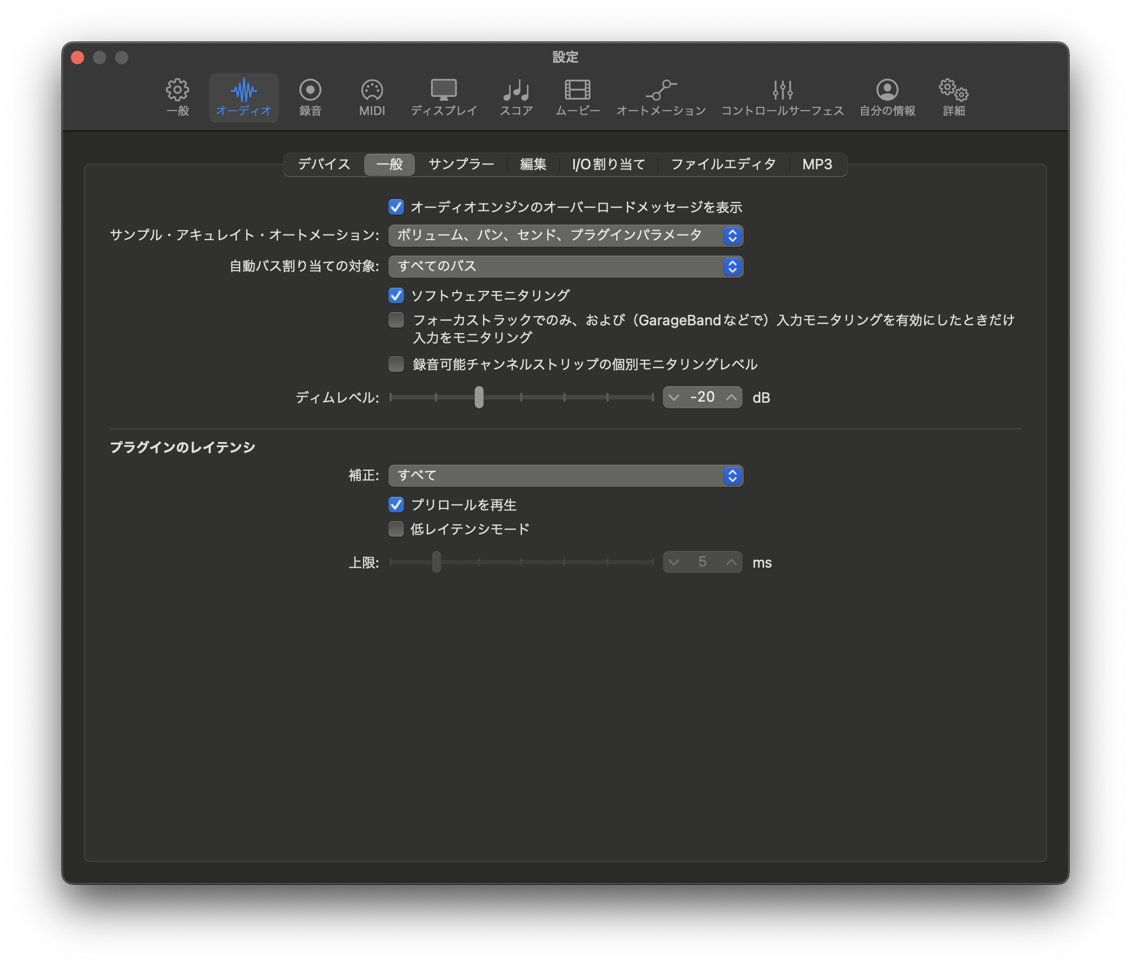The width and height of the screenshot is (1131, 966).
Task: Switch to the ディスプレイ display settings icon
Action: (x=443, y=97)
